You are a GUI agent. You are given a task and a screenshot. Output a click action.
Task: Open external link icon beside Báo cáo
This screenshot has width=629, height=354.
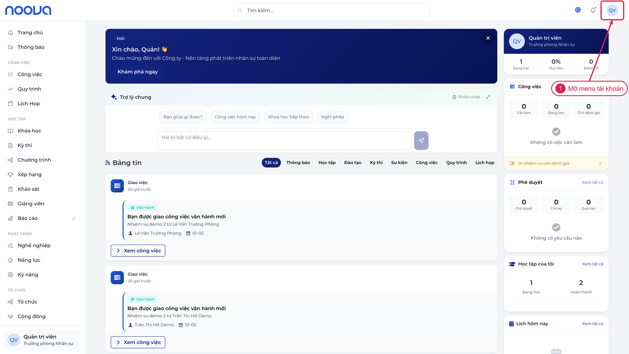74,218
